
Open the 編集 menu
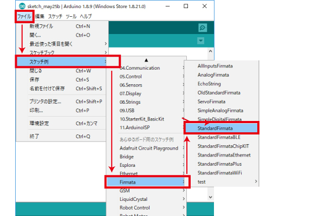pos(40,16)
